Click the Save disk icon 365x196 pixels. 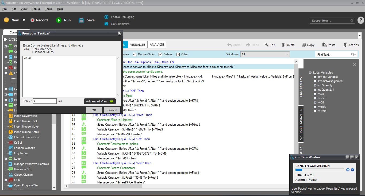pyautogui.click(x=81, y=20)
